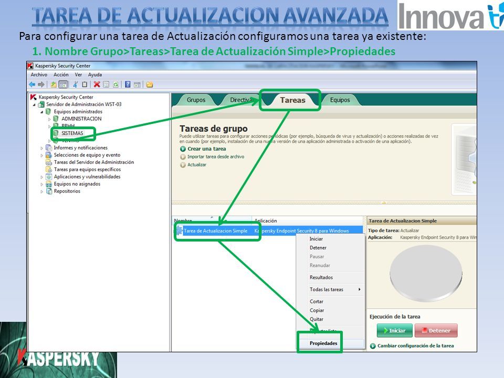This screenshot has height=378, width=504.
Task: Open Properties from the toolbar sheet icon
Action: pos(106,85)
